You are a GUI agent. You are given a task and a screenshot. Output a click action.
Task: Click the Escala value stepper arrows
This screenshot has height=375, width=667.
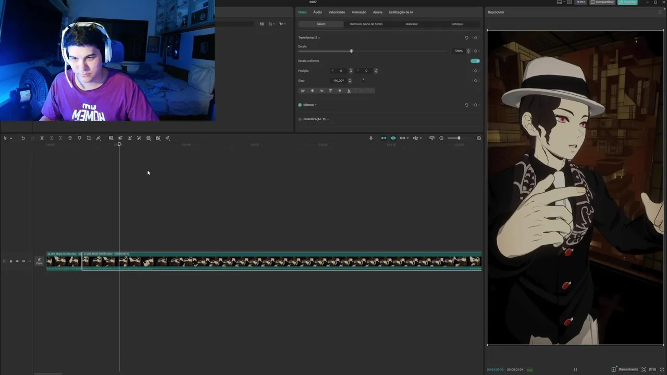pos(468,51)
